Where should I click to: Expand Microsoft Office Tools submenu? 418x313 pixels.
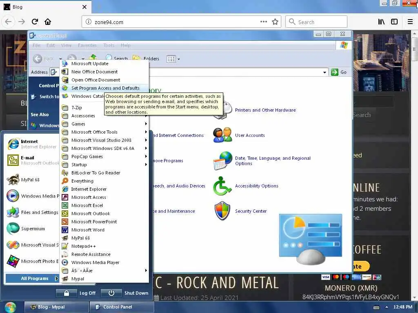pyautogui.click(x=104, y=132)
